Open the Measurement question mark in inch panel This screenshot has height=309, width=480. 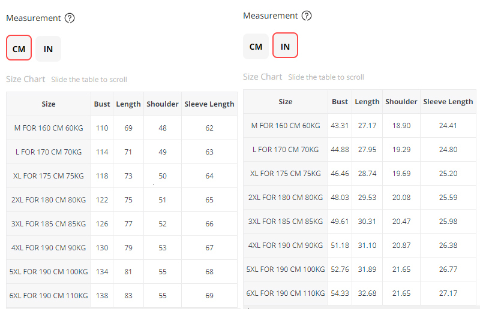click(x=307, y=16)
